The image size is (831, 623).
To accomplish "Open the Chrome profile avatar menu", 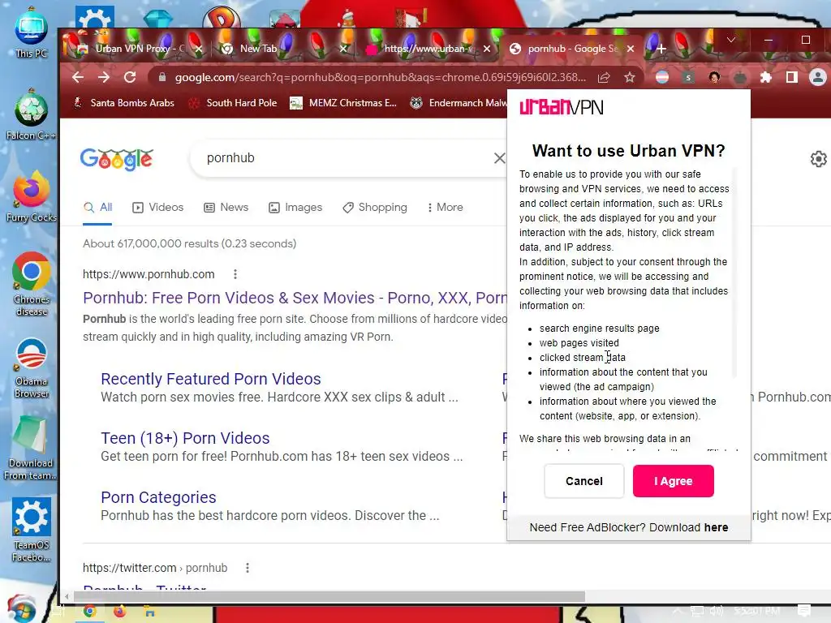I will tap(818, 78).
